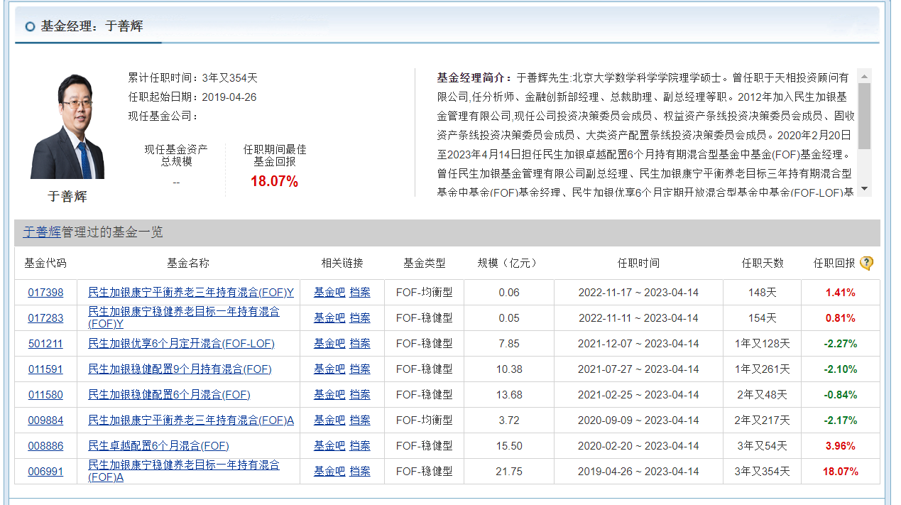This screenshot has width=901, height=505.
Task: Click the circle icon beside 基金经理 title
Action: (x=30, y=27)
